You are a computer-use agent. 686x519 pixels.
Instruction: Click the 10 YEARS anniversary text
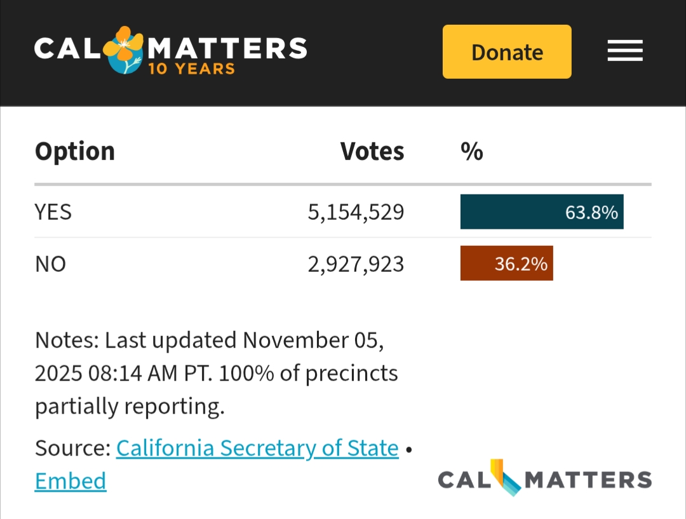click(x=191, y=69)
